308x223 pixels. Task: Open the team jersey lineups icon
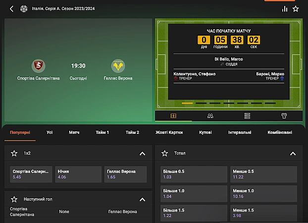pyautogui.click(x=284, y=115)
